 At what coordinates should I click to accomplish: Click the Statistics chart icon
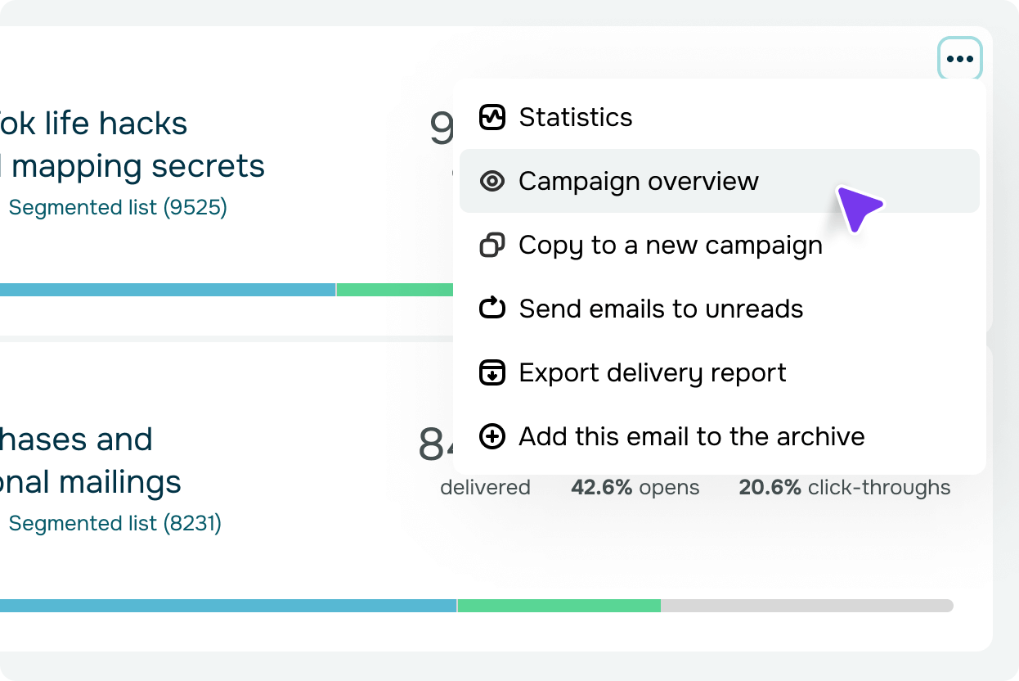[492, 117]
